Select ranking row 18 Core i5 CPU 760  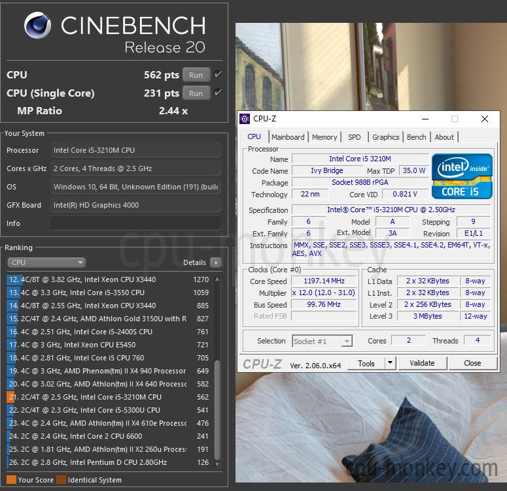tap(109, 358)
